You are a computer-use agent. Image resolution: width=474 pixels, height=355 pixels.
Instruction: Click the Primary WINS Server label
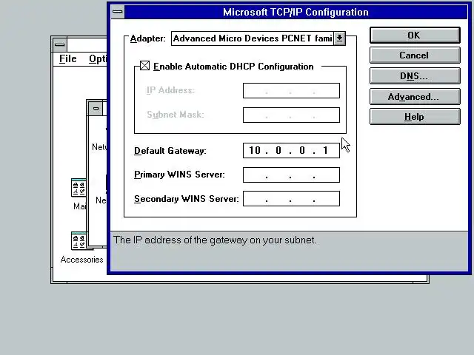(x=179, y=175)
